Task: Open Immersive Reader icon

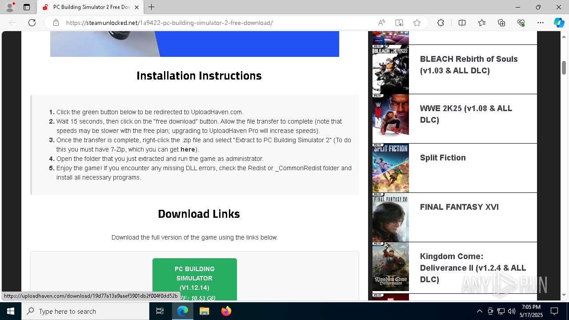Action: click(399, 23)
